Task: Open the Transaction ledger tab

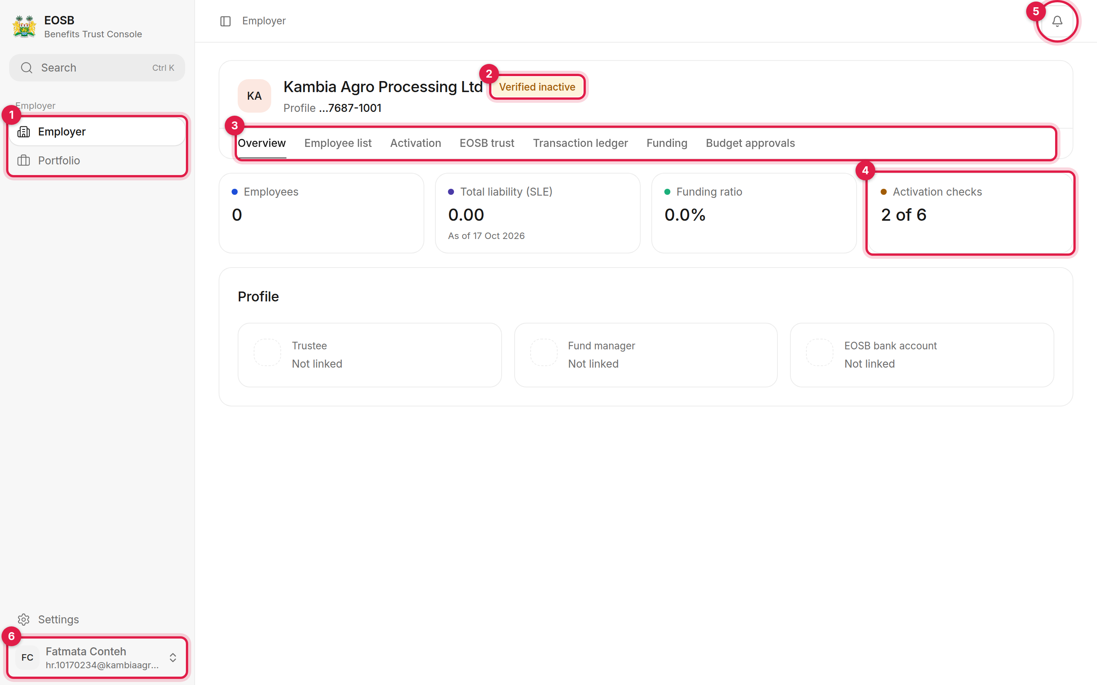Action: (580, 143)
